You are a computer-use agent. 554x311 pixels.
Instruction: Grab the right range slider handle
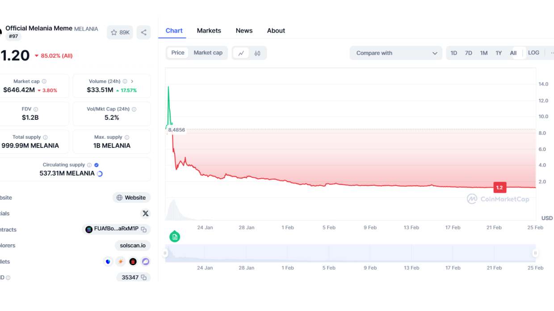535,253
